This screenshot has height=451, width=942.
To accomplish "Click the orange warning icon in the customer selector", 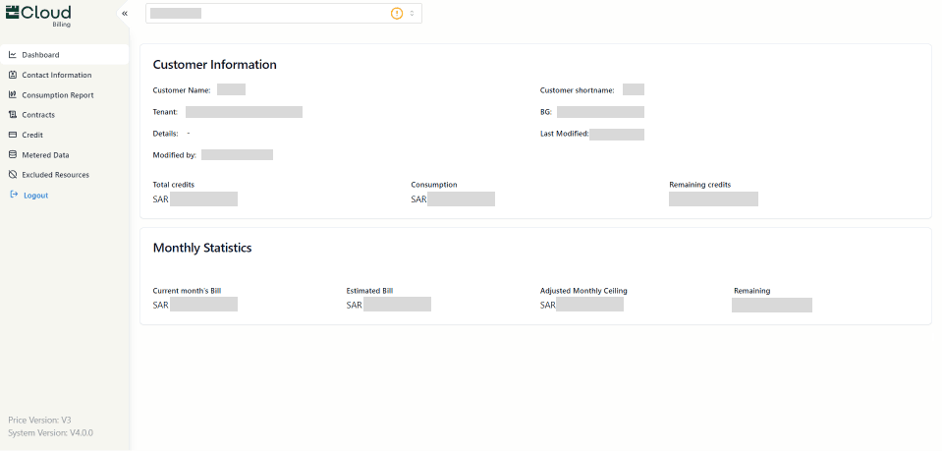I will (397, 14).
